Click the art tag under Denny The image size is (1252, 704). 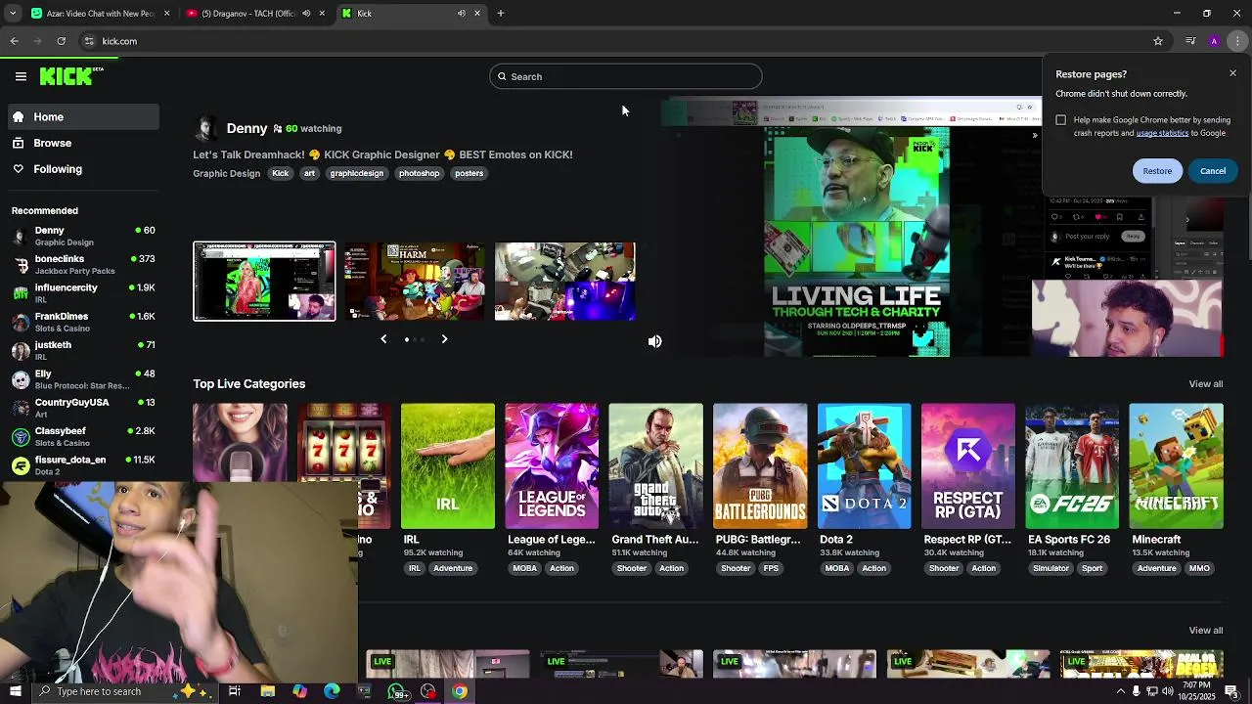click(309, 173)
